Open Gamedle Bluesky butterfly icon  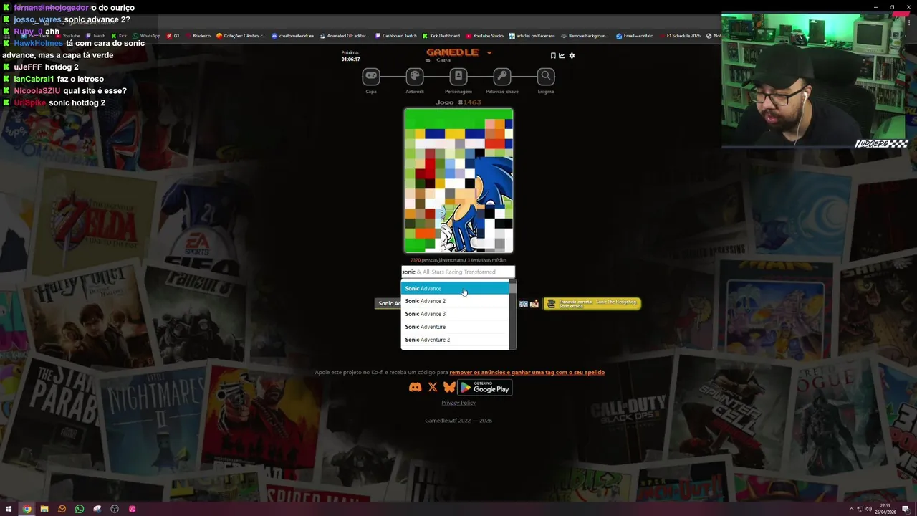point(449,387)
